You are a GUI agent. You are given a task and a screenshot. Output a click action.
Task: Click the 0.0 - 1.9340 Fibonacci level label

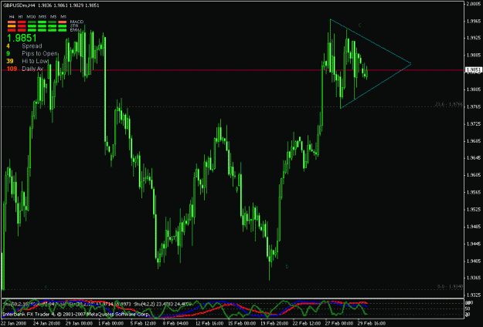pyautogui.click(x=450, y=286)
